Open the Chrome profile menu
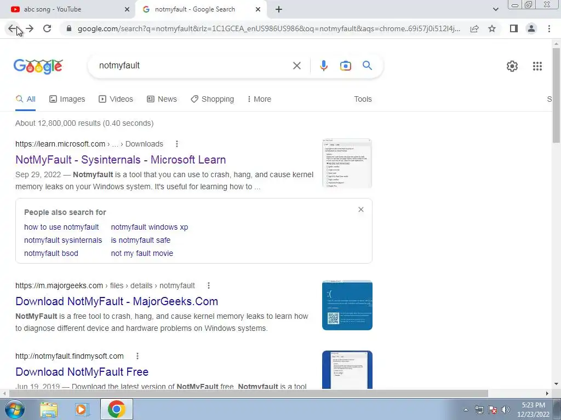 tap(531, 28)
